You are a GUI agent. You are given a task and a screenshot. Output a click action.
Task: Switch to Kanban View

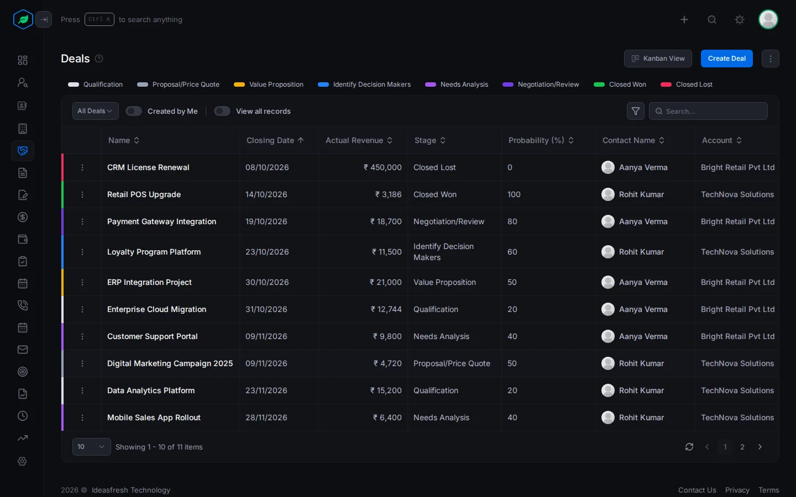tap(658, 59)
